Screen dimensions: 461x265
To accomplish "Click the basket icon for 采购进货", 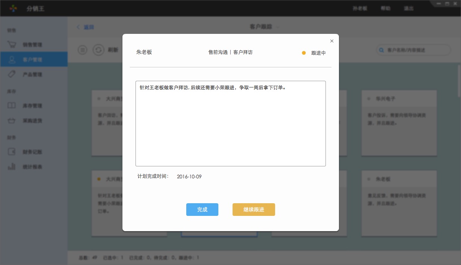I will point(12,121).
